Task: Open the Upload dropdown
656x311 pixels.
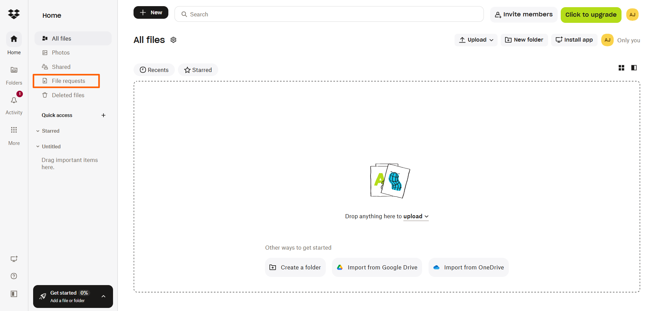Action: click(x=476, y=40)
